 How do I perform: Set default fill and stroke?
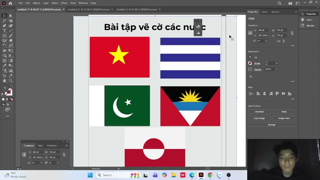point(3,94)
